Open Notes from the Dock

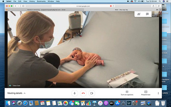pos(48,103)
